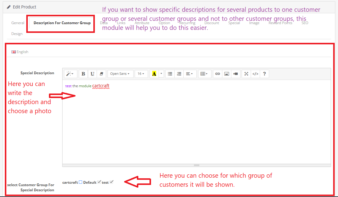The width and height of the screenshot is (338, 197).
Task: Uncheck the Default customer group
Action: tap(99, 182)
